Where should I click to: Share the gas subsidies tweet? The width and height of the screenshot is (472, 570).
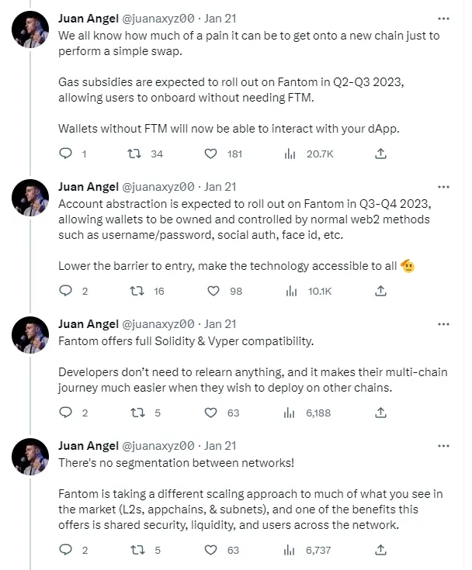[380, 154]
